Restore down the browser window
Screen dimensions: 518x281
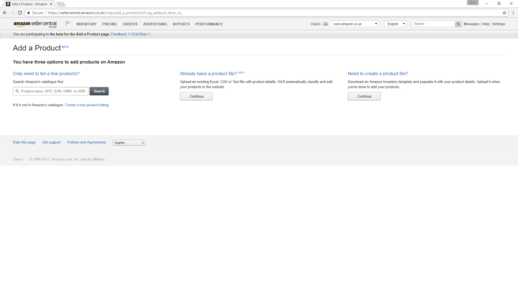pyautogui.click(x=499, y=4)
